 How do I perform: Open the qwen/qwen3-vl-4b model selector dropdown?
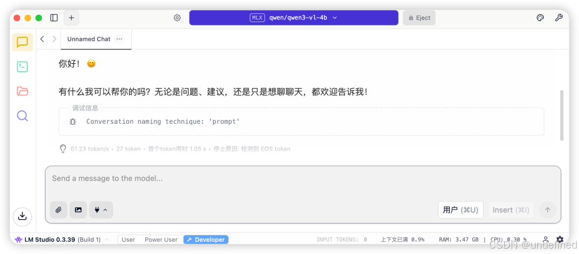[x=294, y=18]
